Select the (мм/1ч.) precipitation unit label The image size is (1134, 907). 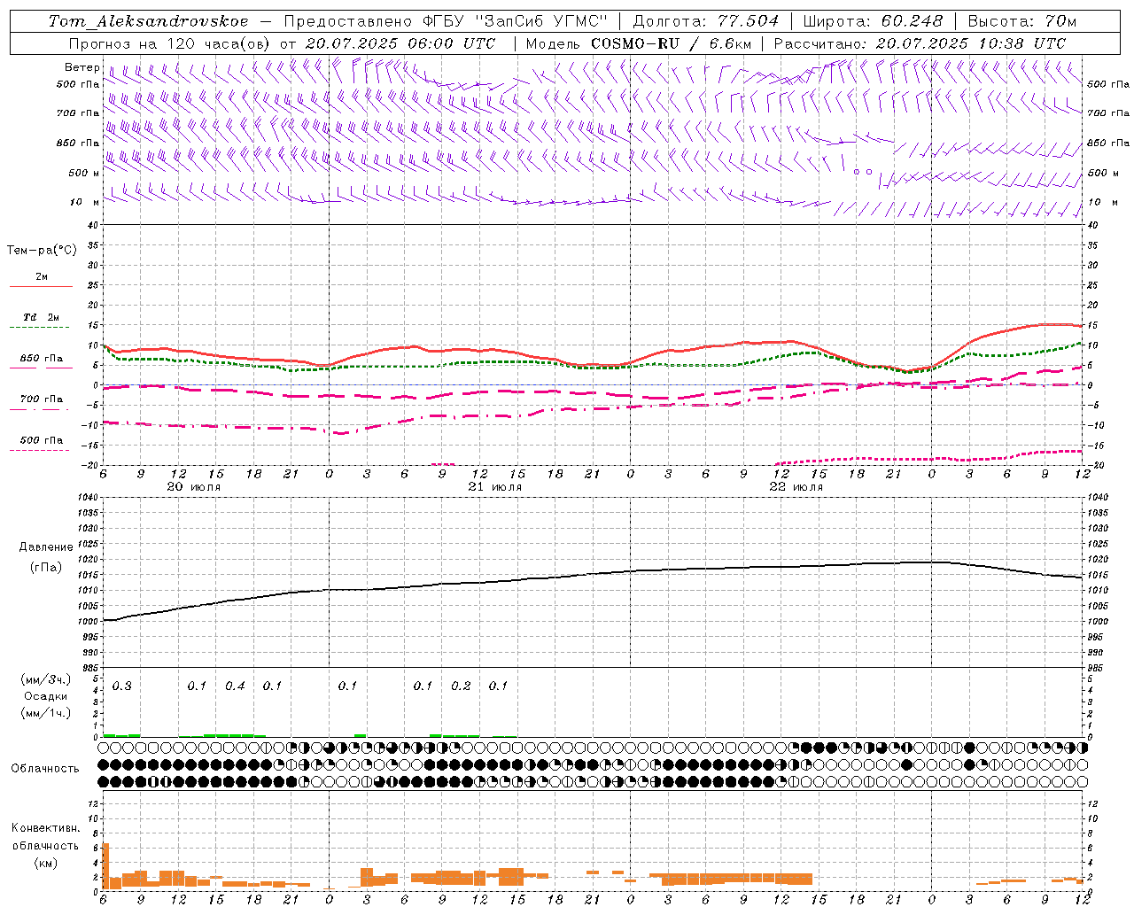tap(46, 712)
